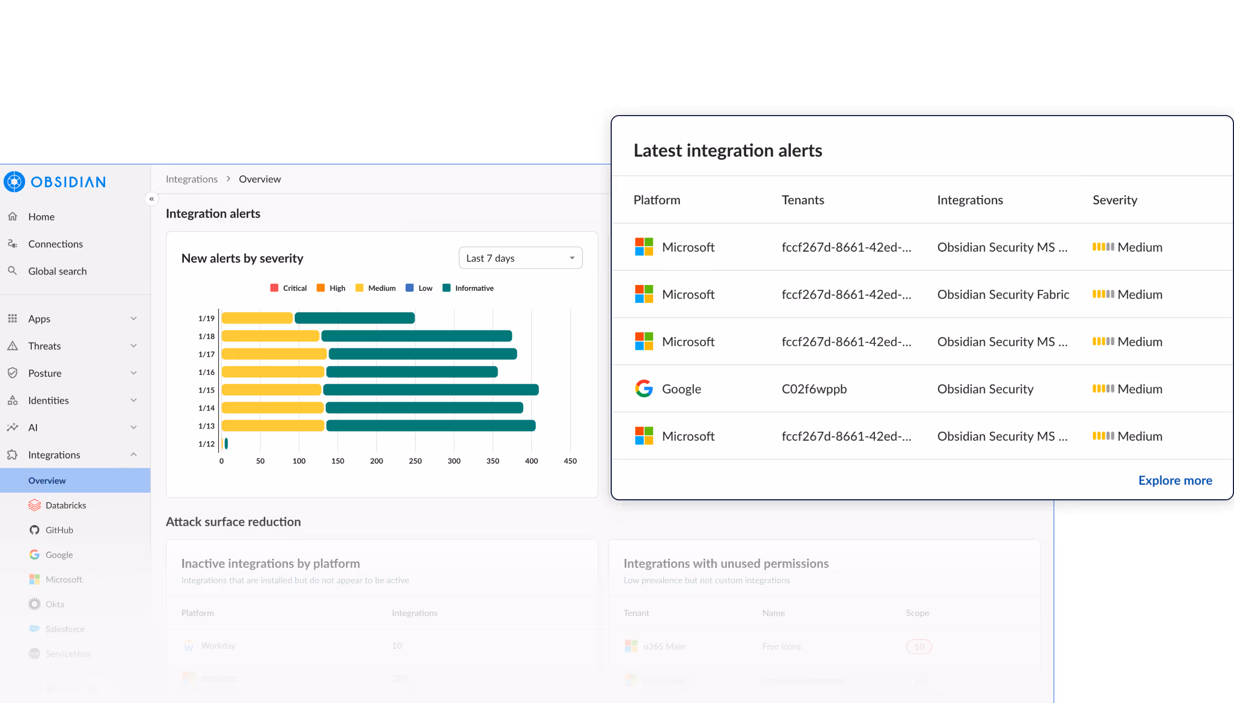Click the Explore more link

point(1175,480)
